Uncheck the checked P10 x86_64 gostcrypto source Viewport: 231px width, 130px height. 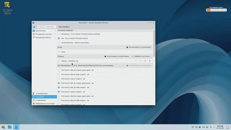pos(59,83)
